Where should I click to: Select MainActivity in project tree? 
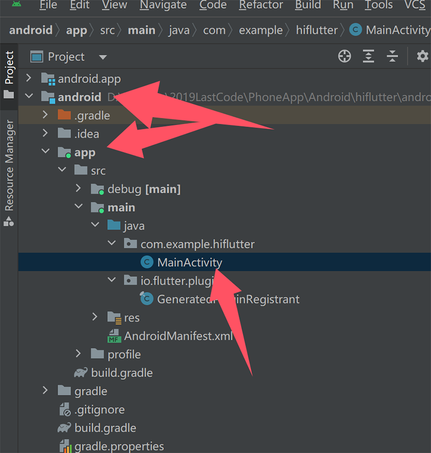190,262
